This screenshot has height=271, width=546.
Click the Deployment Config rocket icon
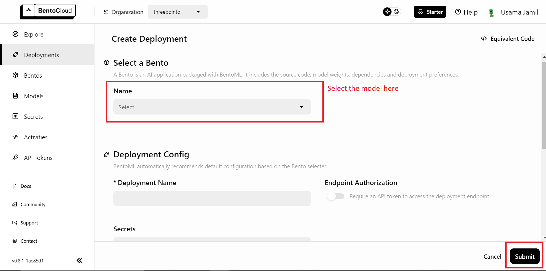[107, 154]
